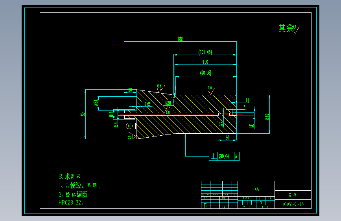The height and width of the screenshot is (221, 341).
Task: Select the (101.43) reference dimension
Action: click(x=205, y=52)
